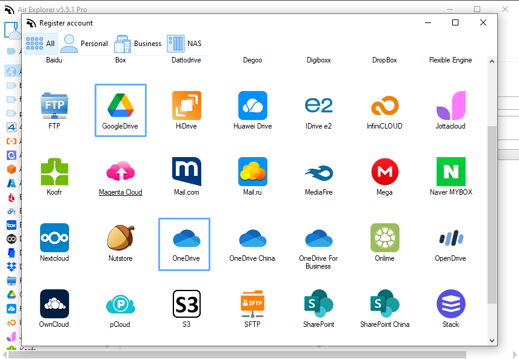519x359 pixels.
Task: Minimize the Register account dialog
Action: coord(428,22)
